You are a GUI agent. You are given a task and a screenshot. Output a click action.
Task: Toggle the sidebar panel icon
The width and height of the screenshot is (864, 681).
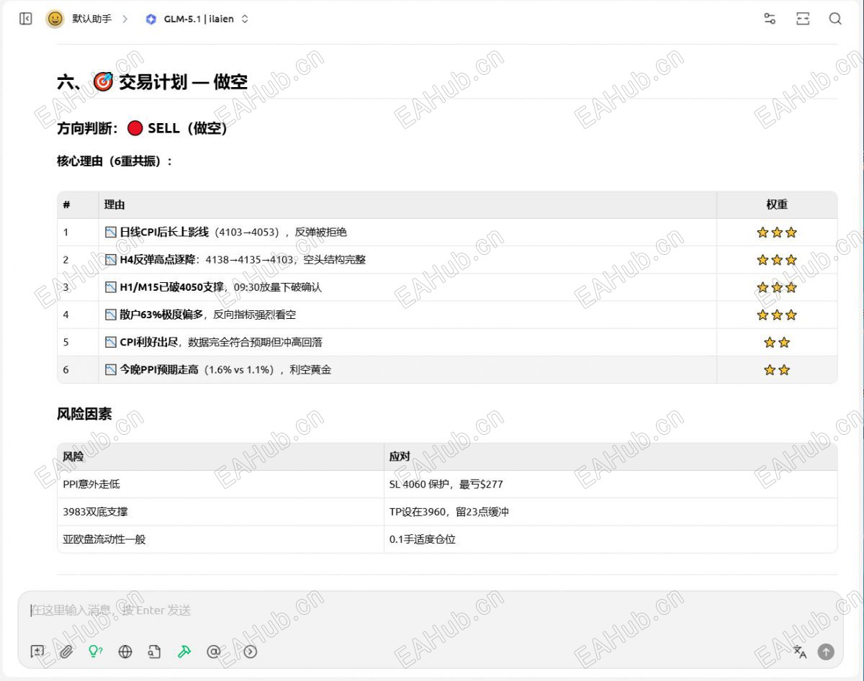click(x=26, y=19)
